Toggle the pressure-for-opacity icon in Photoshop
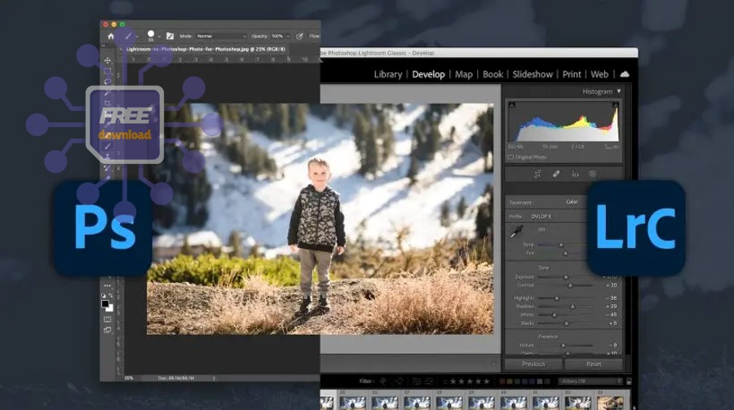The width and height of the screenshot is (734, 410). click(299, 36)
